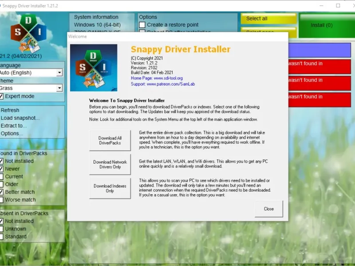Click the SDI hexagon logo in sidebar

click(x=28, y=33)
